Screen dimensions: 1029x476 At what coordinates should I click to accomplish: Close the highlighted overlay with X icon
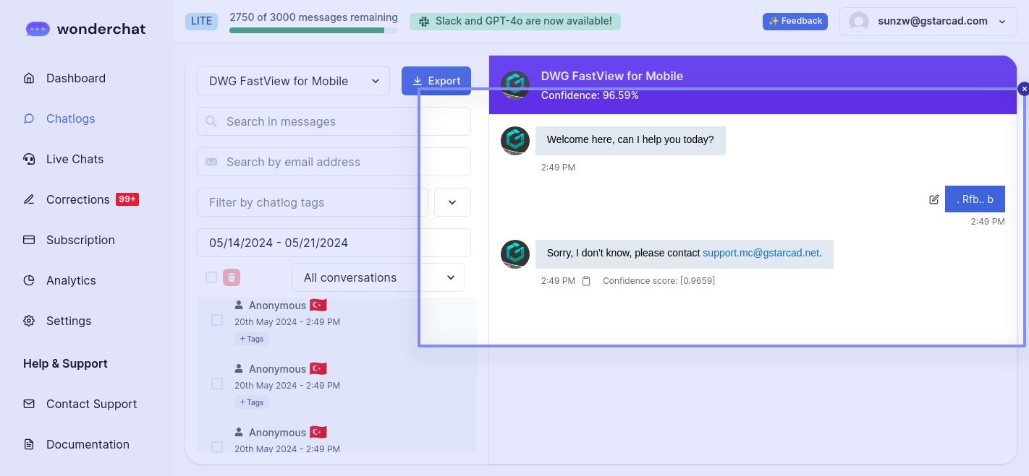(1023, 89)
